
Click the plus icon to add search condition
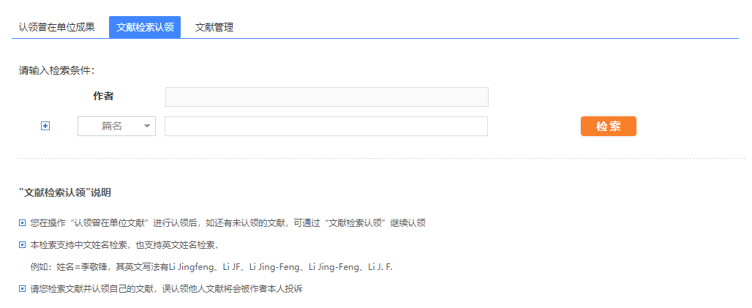pyautogui.click(x=45, y=127)
